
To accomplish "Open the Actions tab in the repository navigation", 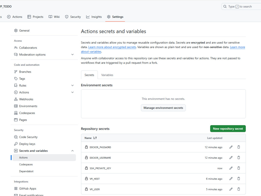I will pyautogui.click(x=15, y=17).
